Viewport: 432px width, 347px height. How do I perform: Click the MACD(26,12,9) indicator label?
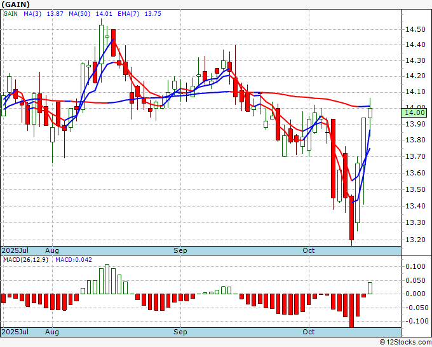25,260
